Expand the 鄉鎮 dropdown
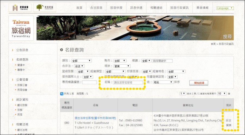The image size is (245, 135). [146, 61]
